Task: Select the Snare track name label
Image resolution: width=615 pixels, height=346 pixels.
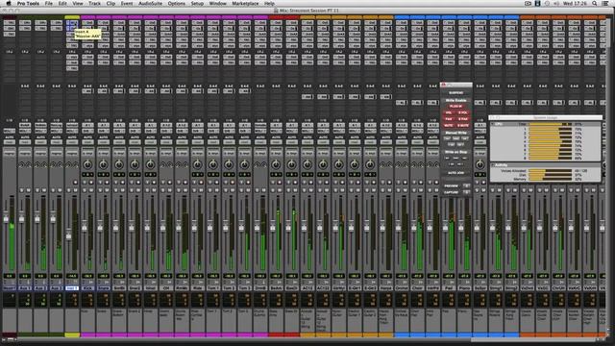Action: [103, 288]
